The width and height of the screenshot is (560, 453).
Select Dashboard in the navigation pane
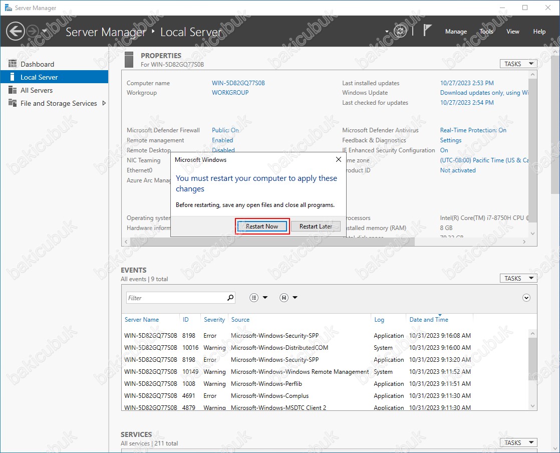pyautogui.click(x=54, y=64)
